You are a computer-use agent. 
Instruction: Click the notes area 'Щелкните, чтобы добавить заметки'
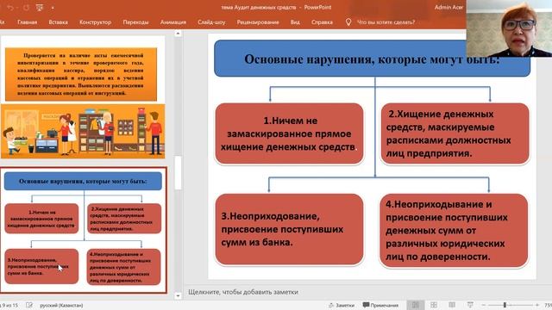pyautogui.click(x=243, y=292)
